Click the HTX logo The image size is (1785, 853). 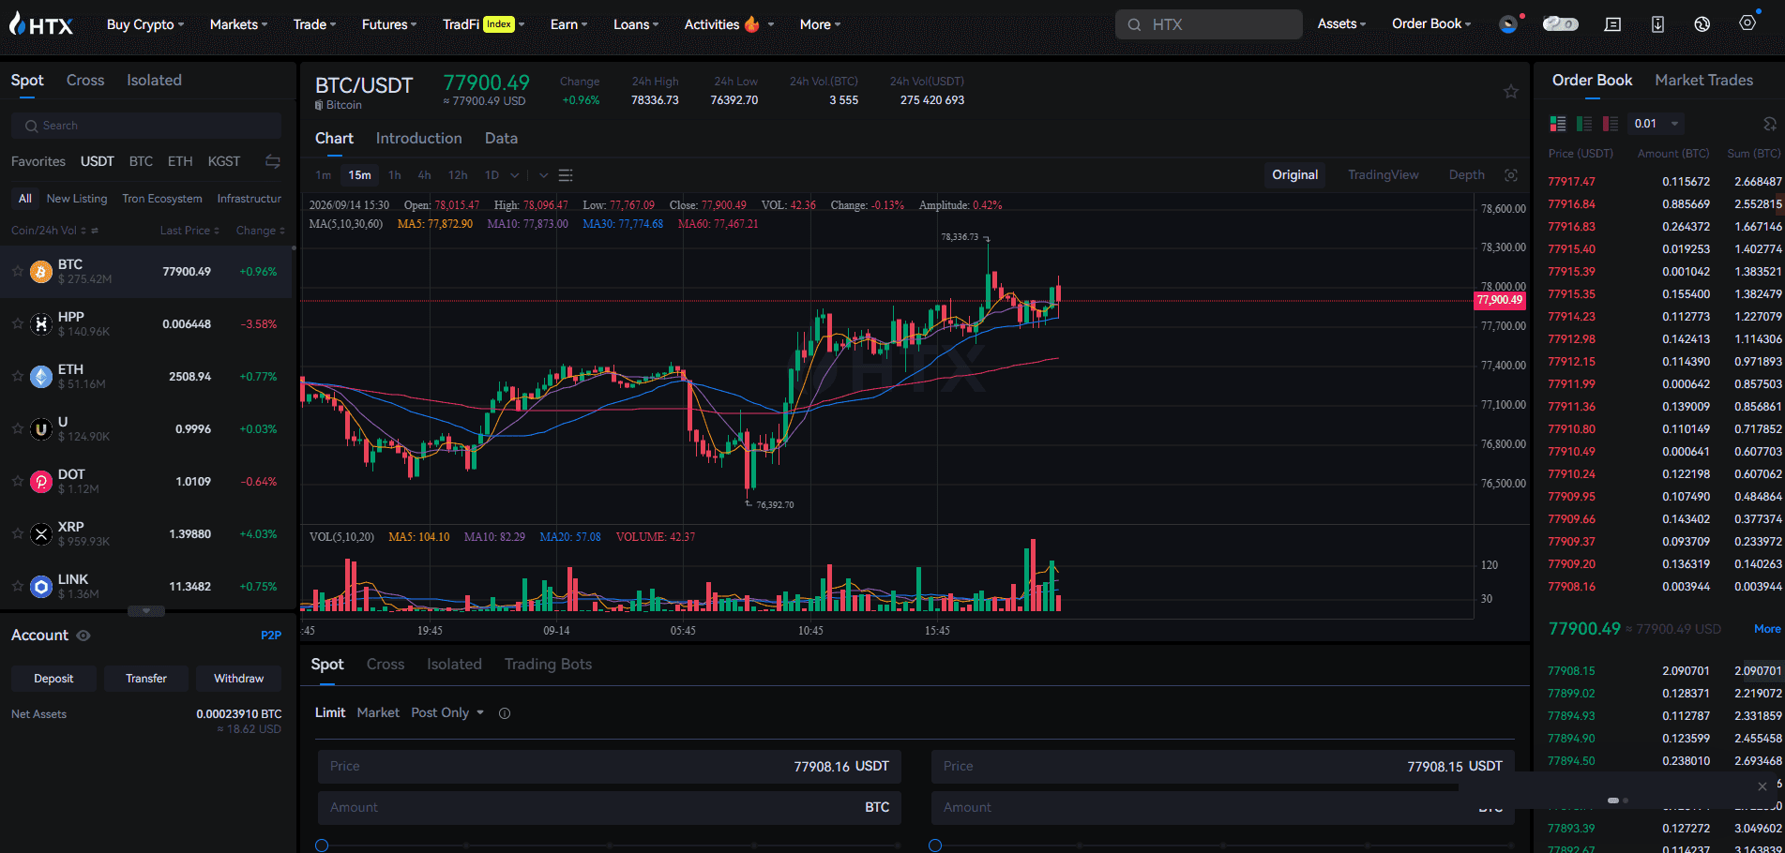(41, 24)
